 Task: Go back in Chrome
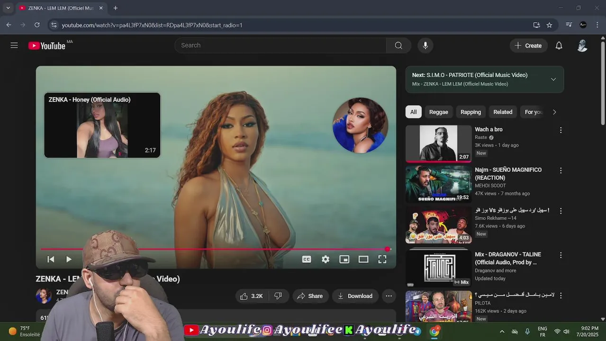pos(9,25)
